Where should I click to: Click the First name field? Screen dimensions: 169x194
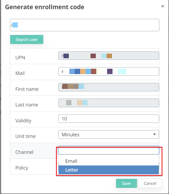click(x=108, y=87)
